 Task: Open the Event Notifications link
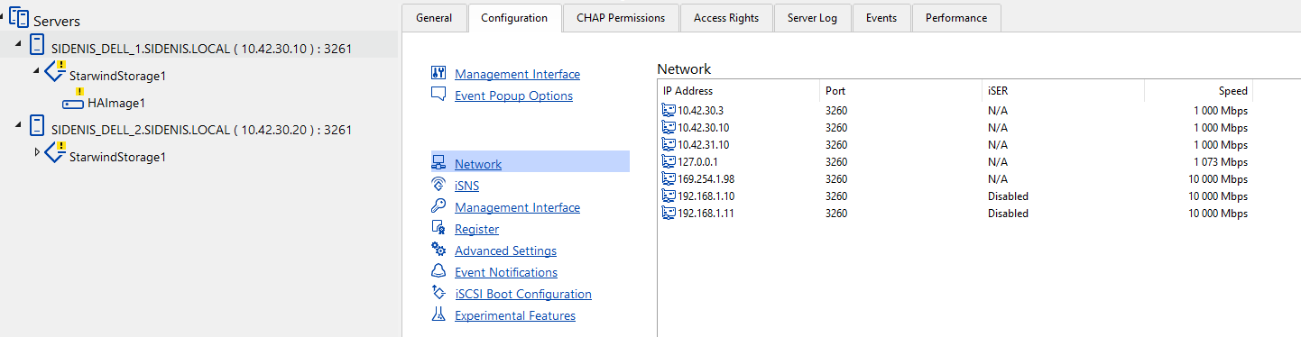pyautogui.click(x=506, y=272)
